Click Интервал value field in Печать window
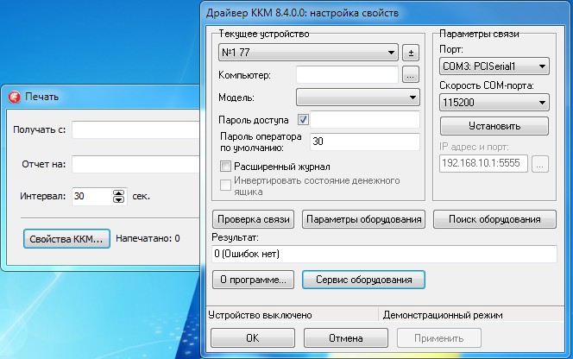The height and width of the screenshot is (359, 573). [92, 196]
